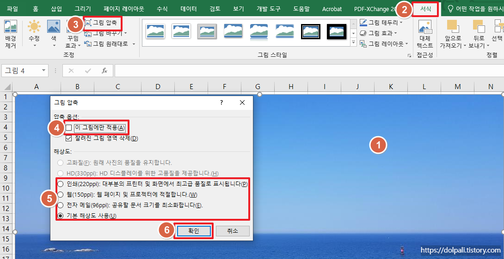Close the Compress Pictures (그림 압축) dialog
504x259 pixels.
[x=242, y=102]
